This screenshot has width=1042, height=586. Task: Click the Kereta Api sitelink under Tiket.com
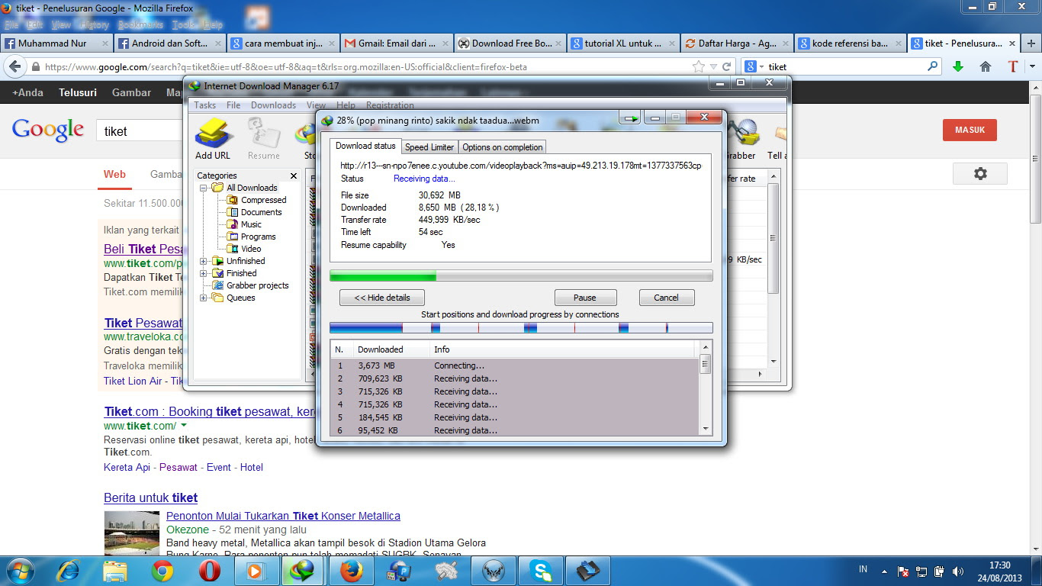pos(127,467)
